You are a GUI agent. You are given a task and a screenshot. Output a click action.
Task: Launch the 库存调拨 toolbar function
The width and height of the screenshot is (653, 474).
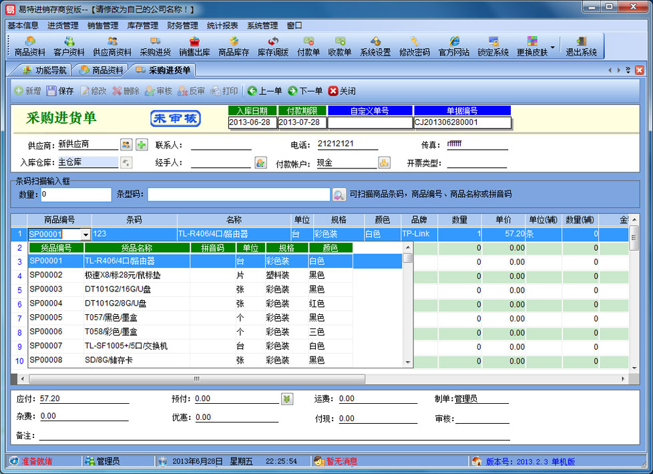pos(273,46)
